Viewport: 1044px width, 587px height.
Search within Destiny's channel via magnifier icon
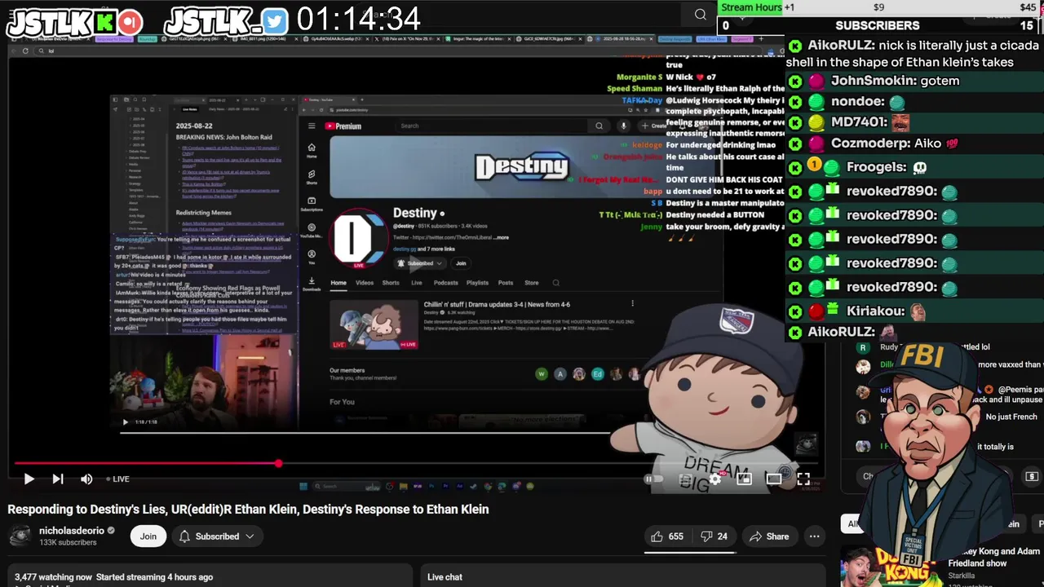pyautogui.click(x=556, y=283)
